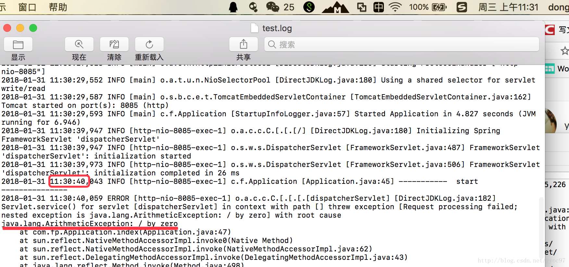Click the Now (现在) toolbar button

[x=79, y=44]
